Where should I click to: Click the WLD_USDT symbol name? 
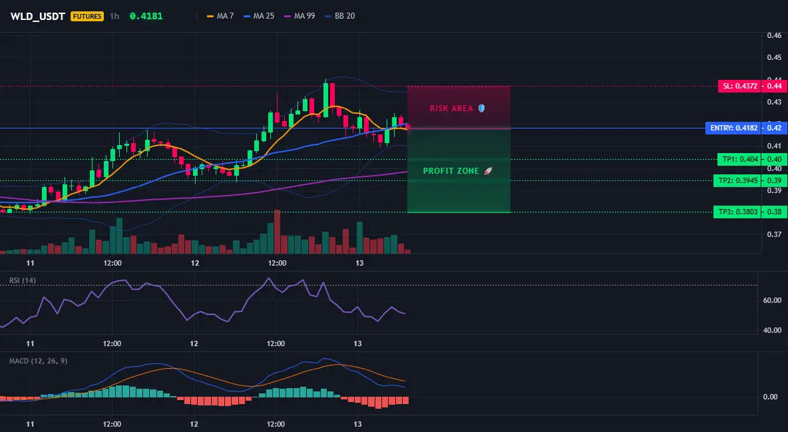(38, 16)
